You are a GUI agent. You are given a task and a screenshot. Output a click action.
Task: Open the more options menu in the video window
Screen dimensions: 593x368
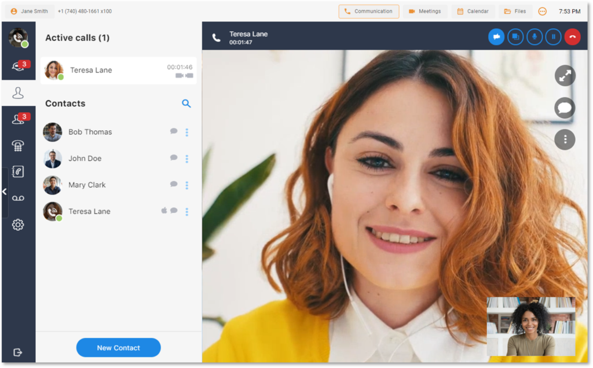[x=565, y=139]
